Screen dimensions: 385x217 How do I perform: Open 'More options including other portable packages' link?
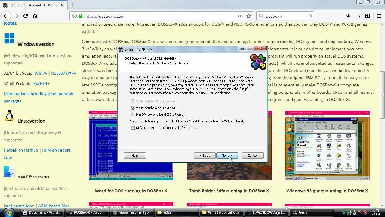pos(39,97)
